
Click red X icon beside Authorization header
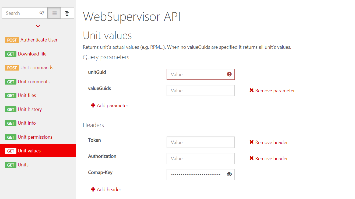point(252,158)
